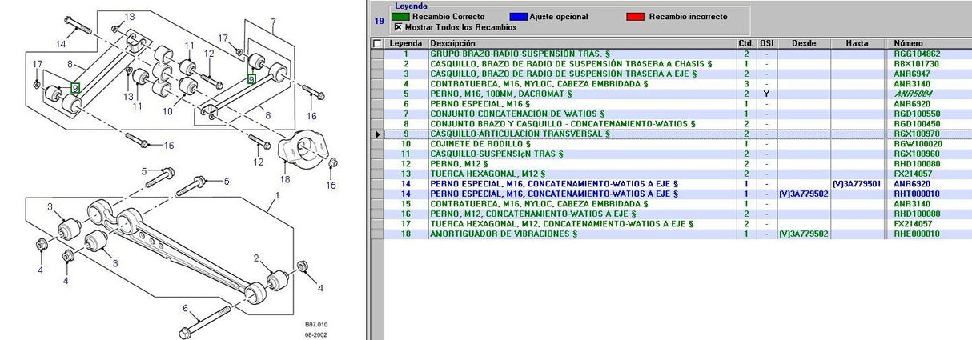
Task: Click the Desde column header
Action: [803, 43]
